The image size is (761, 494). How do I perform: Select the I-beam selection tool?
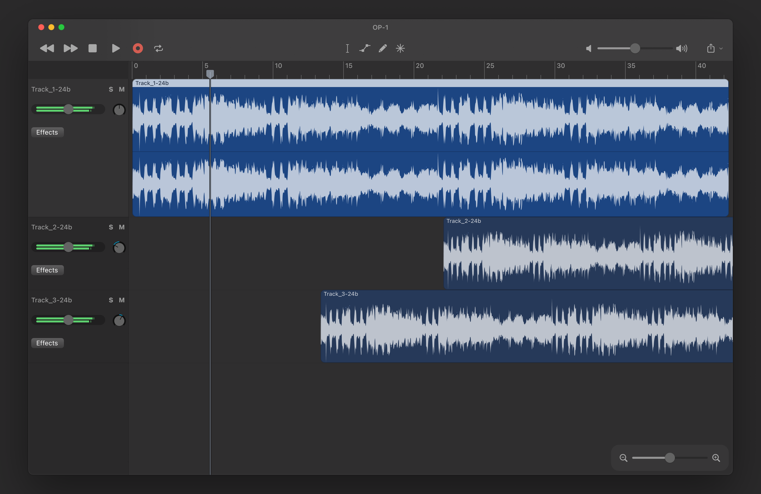click(347, 48)
